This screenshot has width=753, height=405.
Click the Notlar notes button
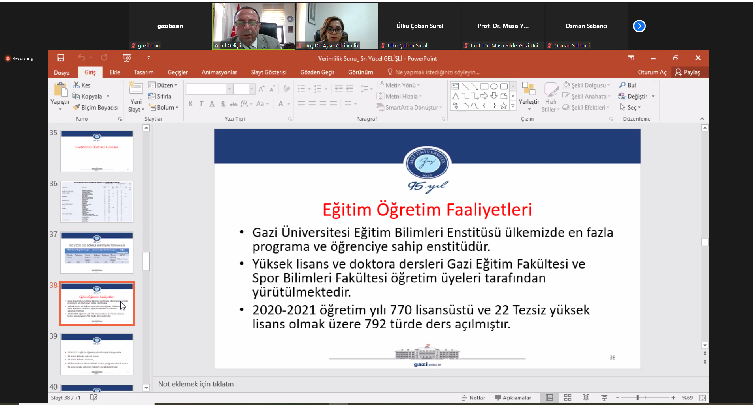[x=473, y=398]
